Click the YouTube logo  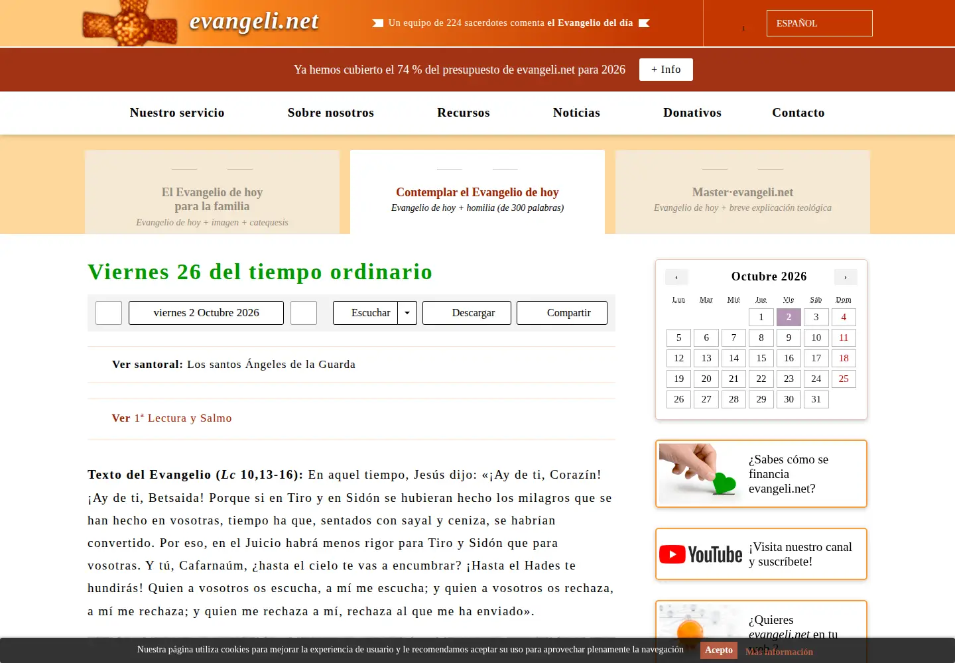coord(700,554)
